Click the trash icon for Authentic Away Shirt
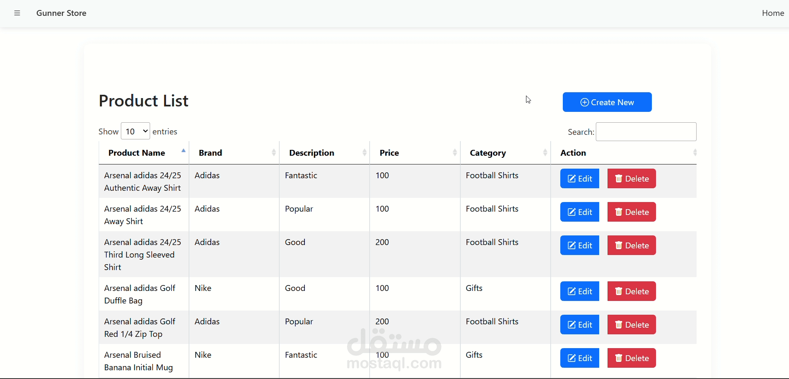 (x=619, y=179)
